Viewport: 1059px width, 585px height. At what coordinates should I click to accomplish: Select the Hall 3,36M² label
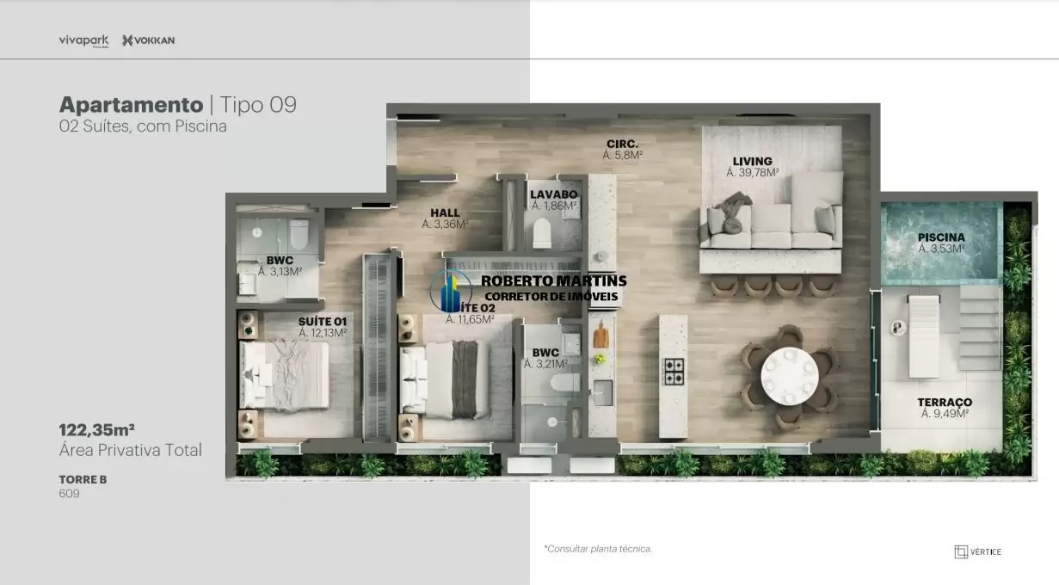pos(445,218)
